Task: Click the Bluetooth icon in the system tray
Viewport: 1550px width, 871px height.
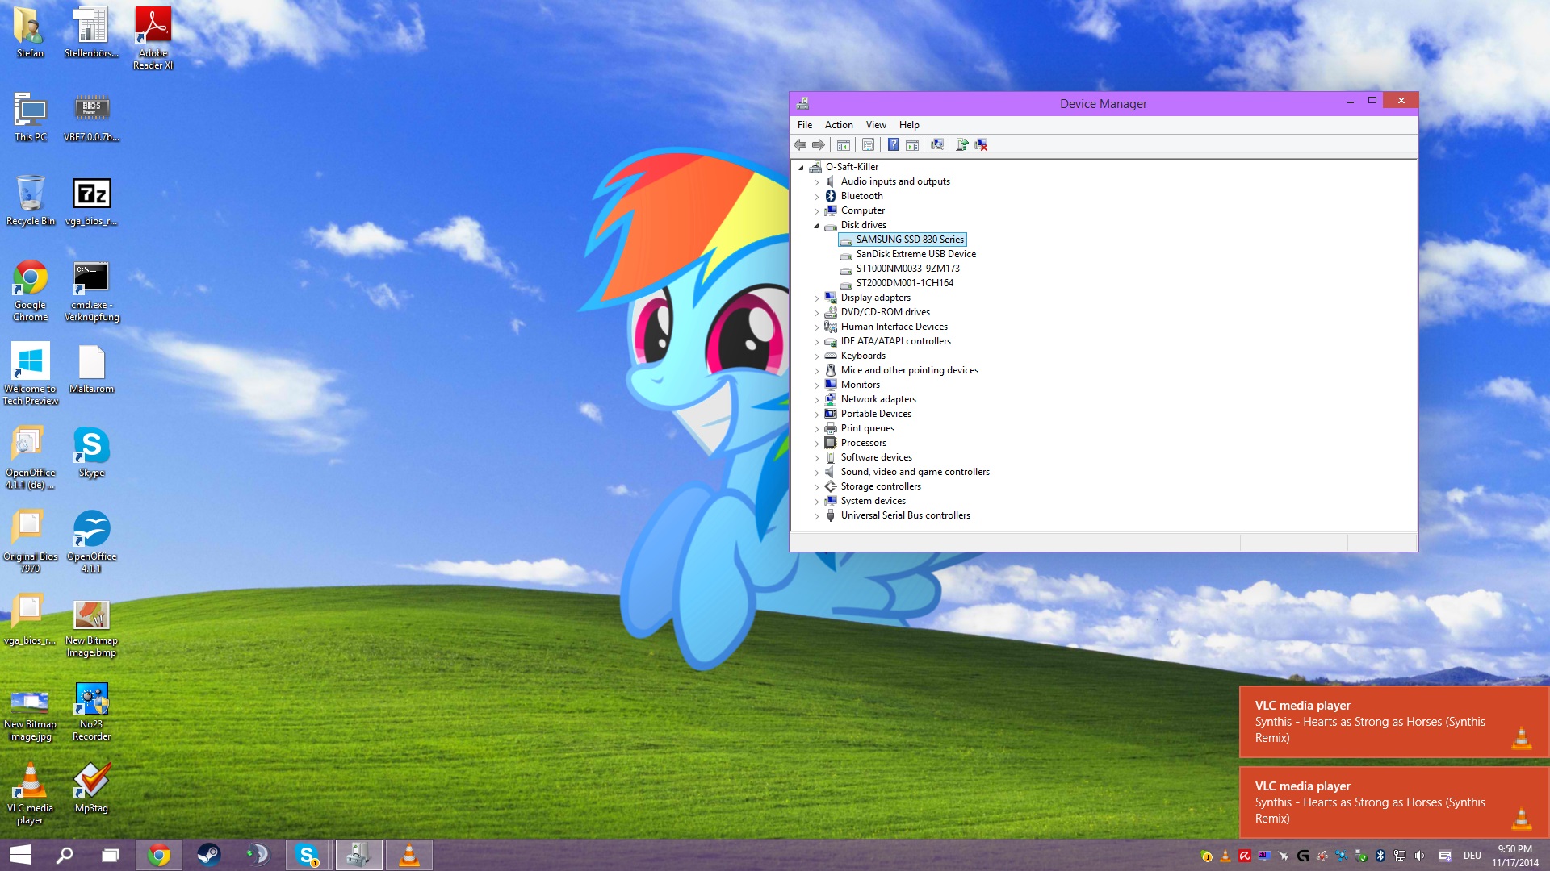Action: click(1380, 856)
